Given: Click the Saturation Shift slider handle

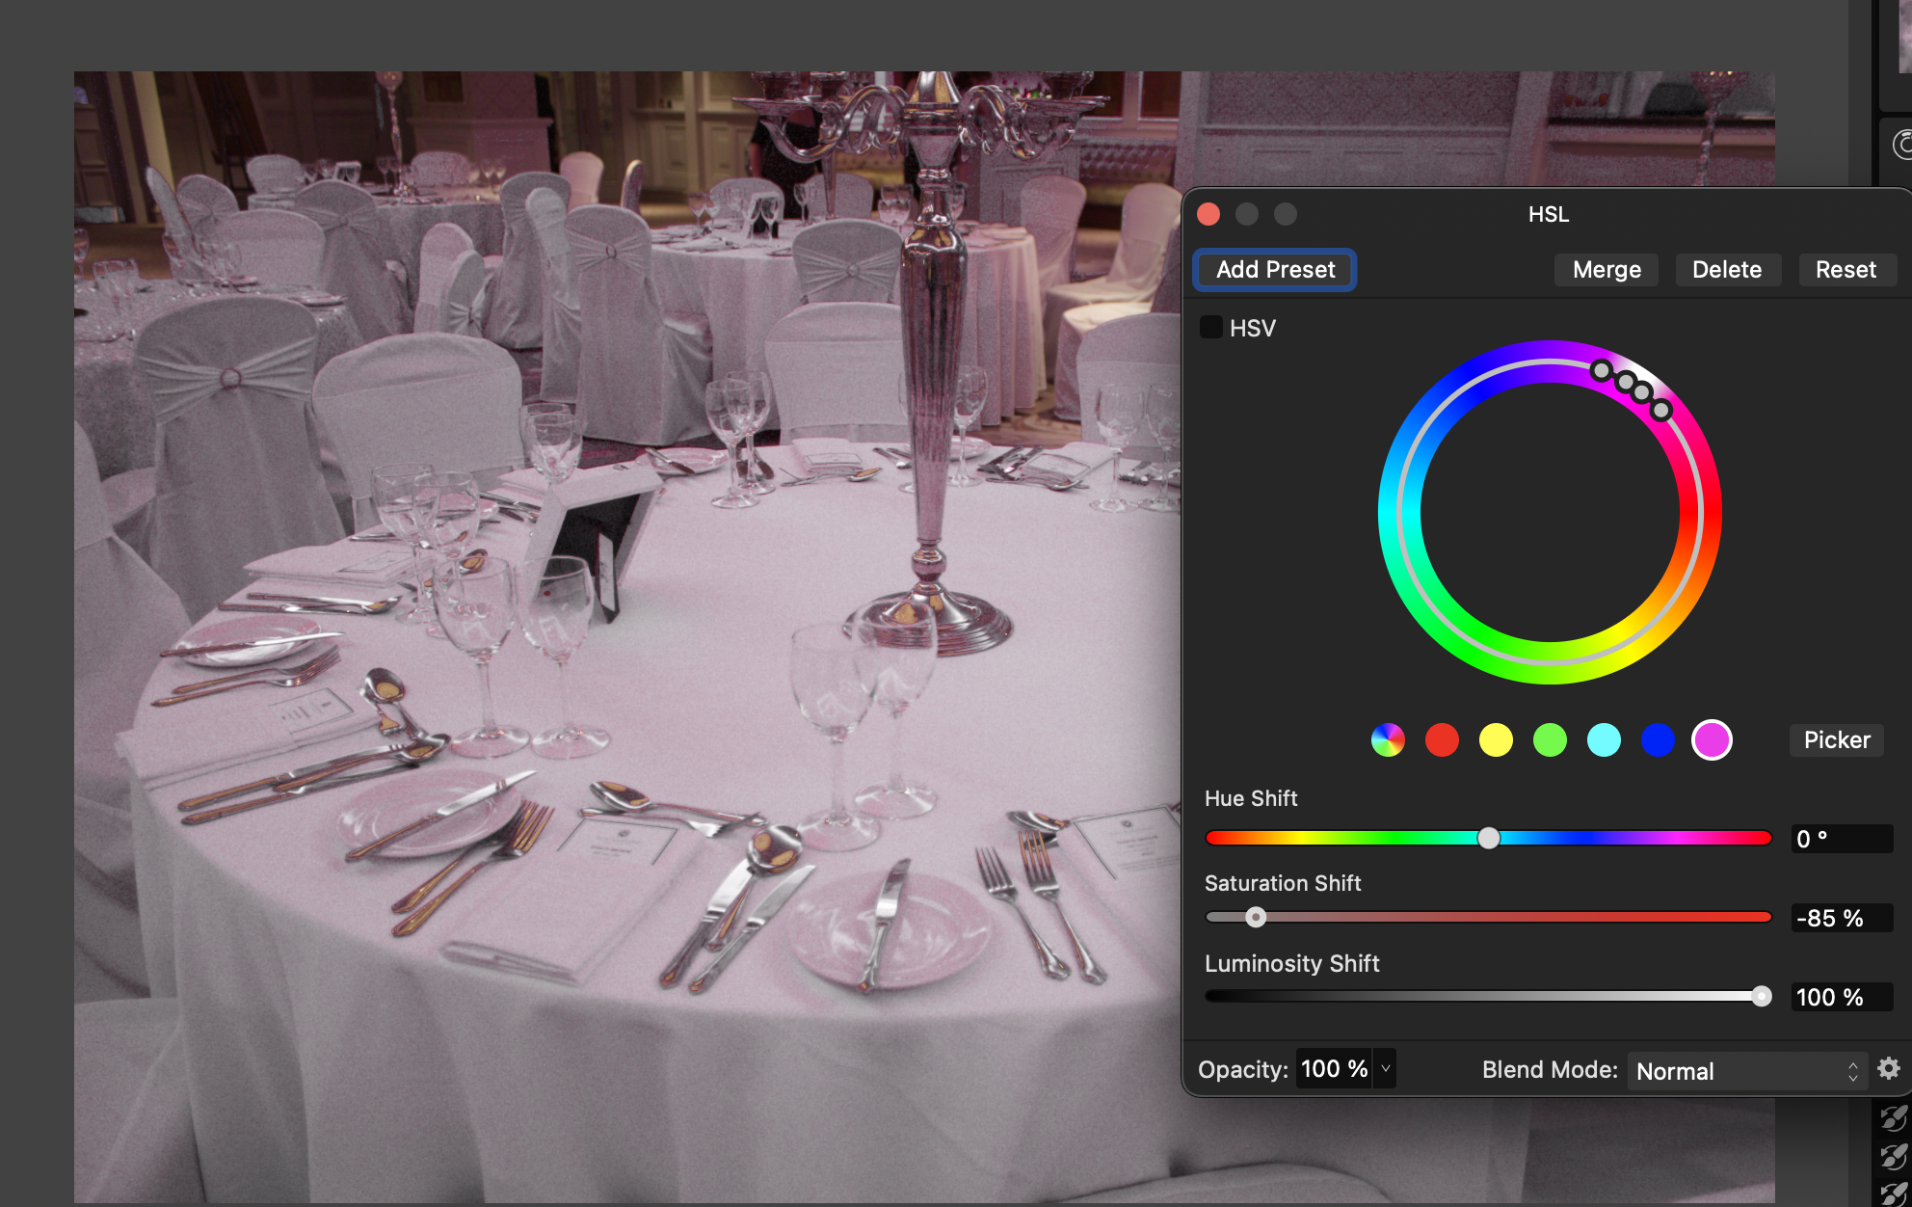Looking at the screenshot, I should (x=1256, y=917).
